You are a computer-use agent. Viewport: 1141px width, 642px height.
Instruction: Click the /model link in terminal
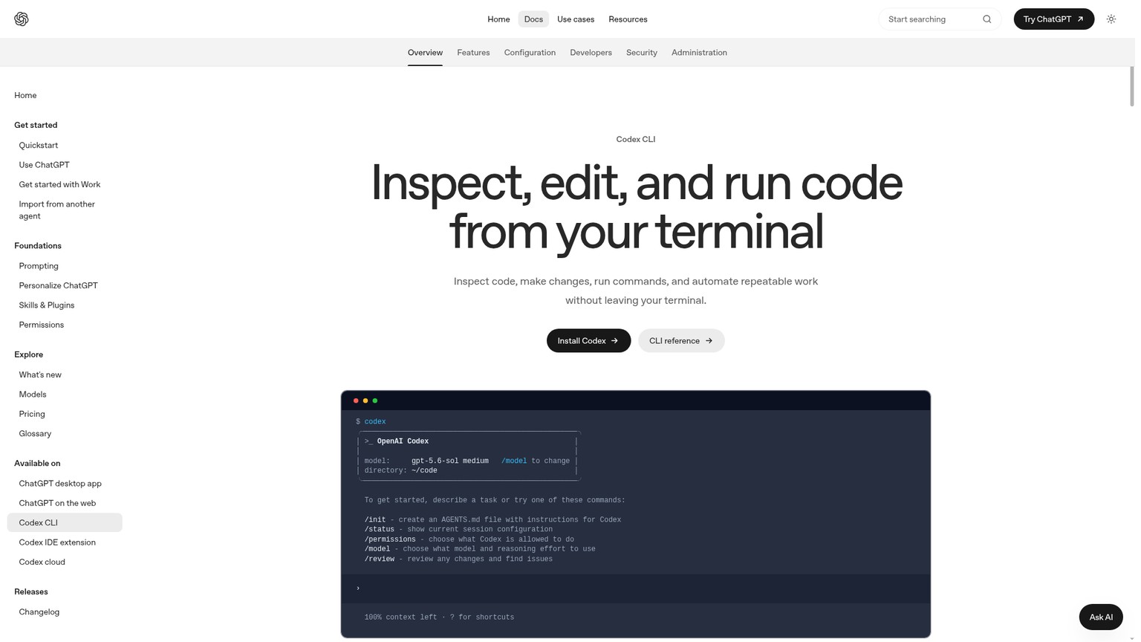(514, 461)
